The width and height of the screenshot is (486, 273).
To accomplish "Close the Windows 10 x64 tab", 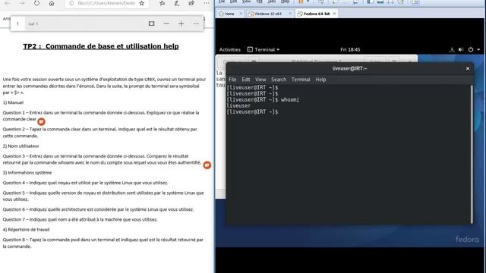I will point(290,14).
